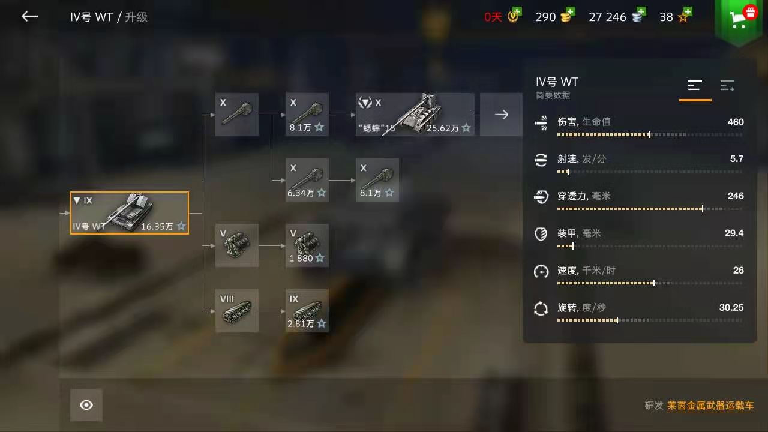Select the installed tier X gun module
Viewport: 768px width, 432px height.
coord(237,115)
